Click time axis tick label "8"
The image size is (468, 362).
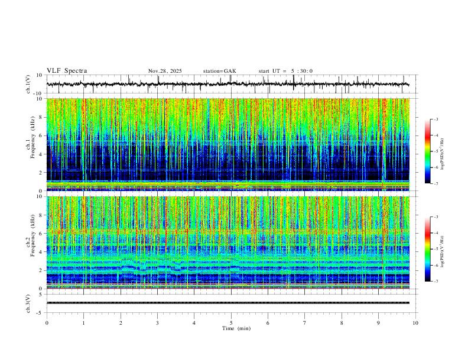coord(342,323)
